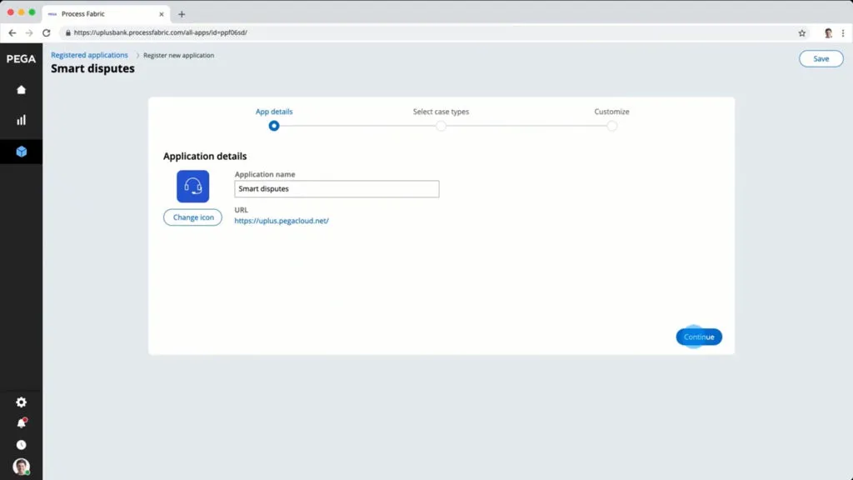This screenshot has height=480, width=853.
Task: Open the Registered applications breadcrumb link
Action: pyautogui.click(x=89, y=55)
